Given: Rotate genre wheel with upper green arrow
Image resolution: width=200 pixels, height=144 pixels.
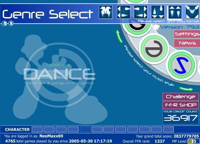Looking at the screenshot, I should [119, 36].
